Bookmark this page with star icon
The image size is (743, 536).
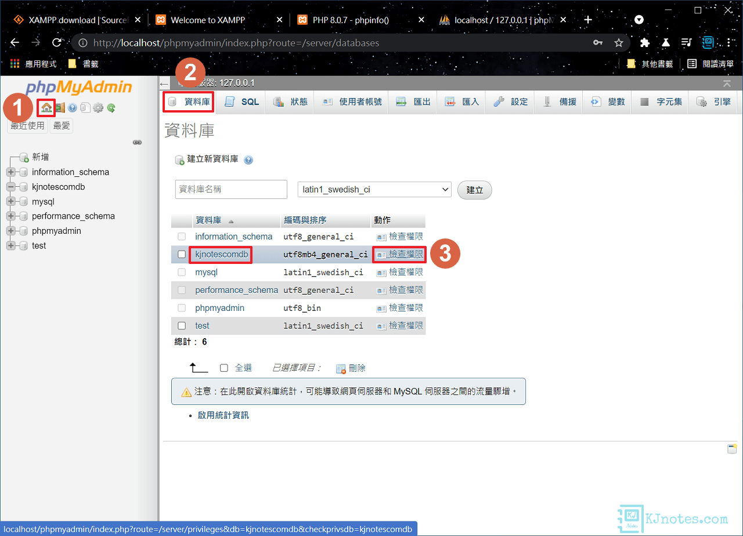(619, 42)
